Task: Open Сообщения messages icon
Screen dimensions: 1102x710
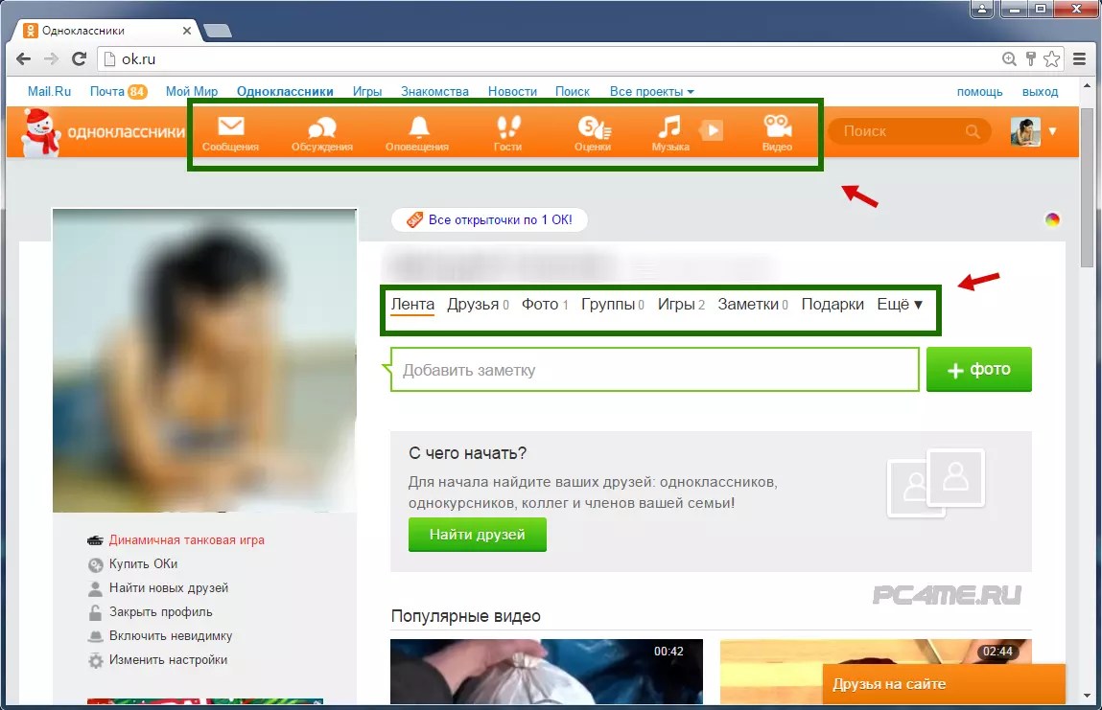Action: [230, 133]
